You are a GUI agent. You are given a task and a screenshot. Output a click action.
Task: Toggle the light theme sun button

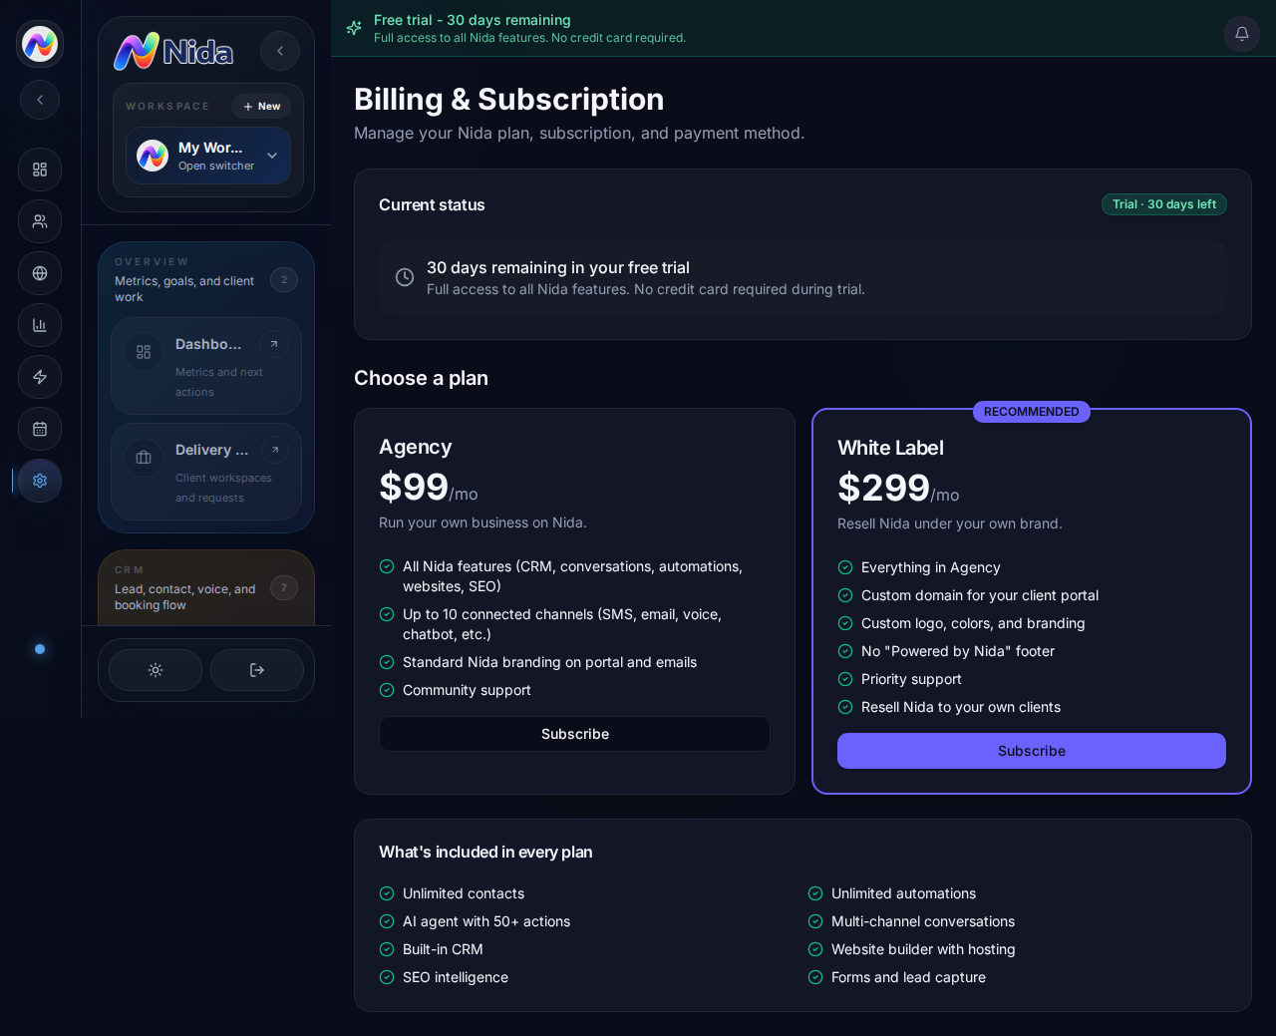tap(156, 670)
